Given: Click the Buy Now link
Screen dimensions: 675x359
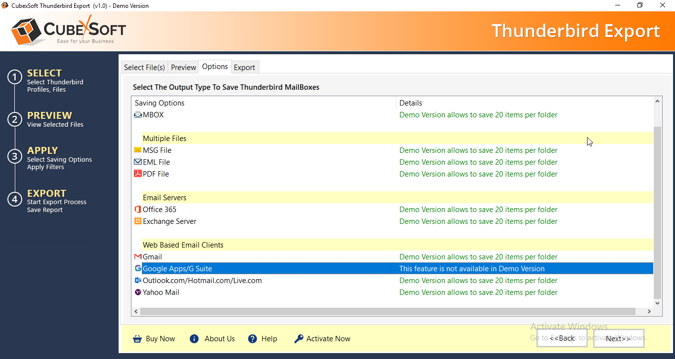Looking at the screenshot, I should coord(160,339).
